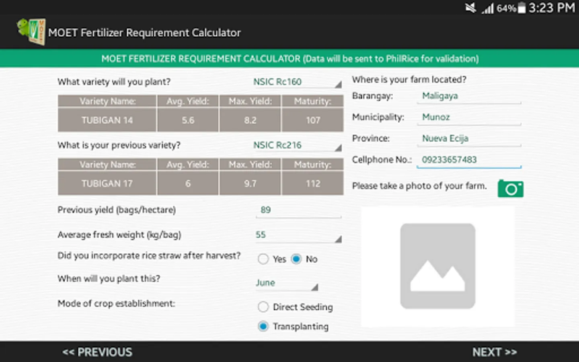The image size is (579, 362).
Task: Tap the MOET Fertilizer Requirement Calculator title
Action: [x=144, y=33]
